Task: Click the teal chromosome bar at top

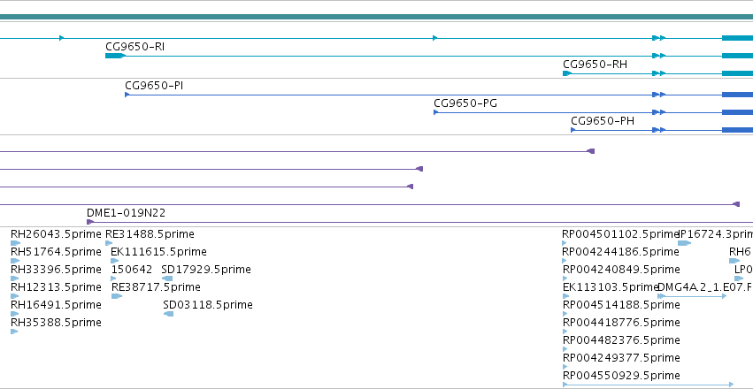Action: tap(377, 17)
